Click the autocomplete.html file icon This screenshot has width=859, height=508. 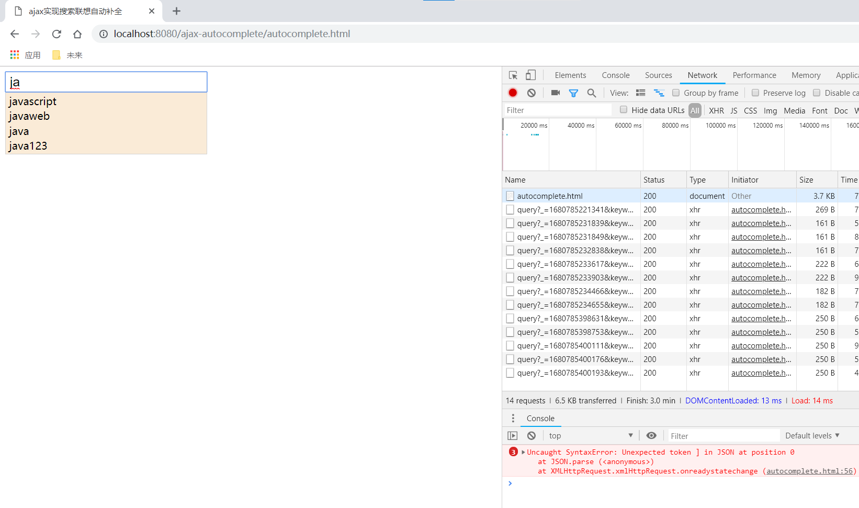(x=510, y=196)
